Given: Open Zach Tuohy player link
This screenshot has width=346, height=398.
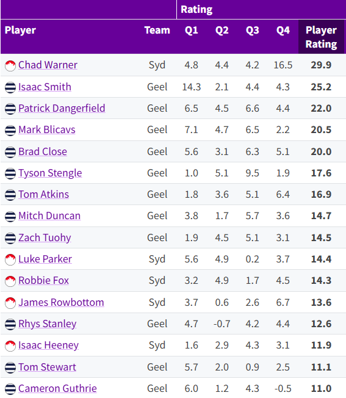Looking at the screenshot, I should click(x=45, y=238).
